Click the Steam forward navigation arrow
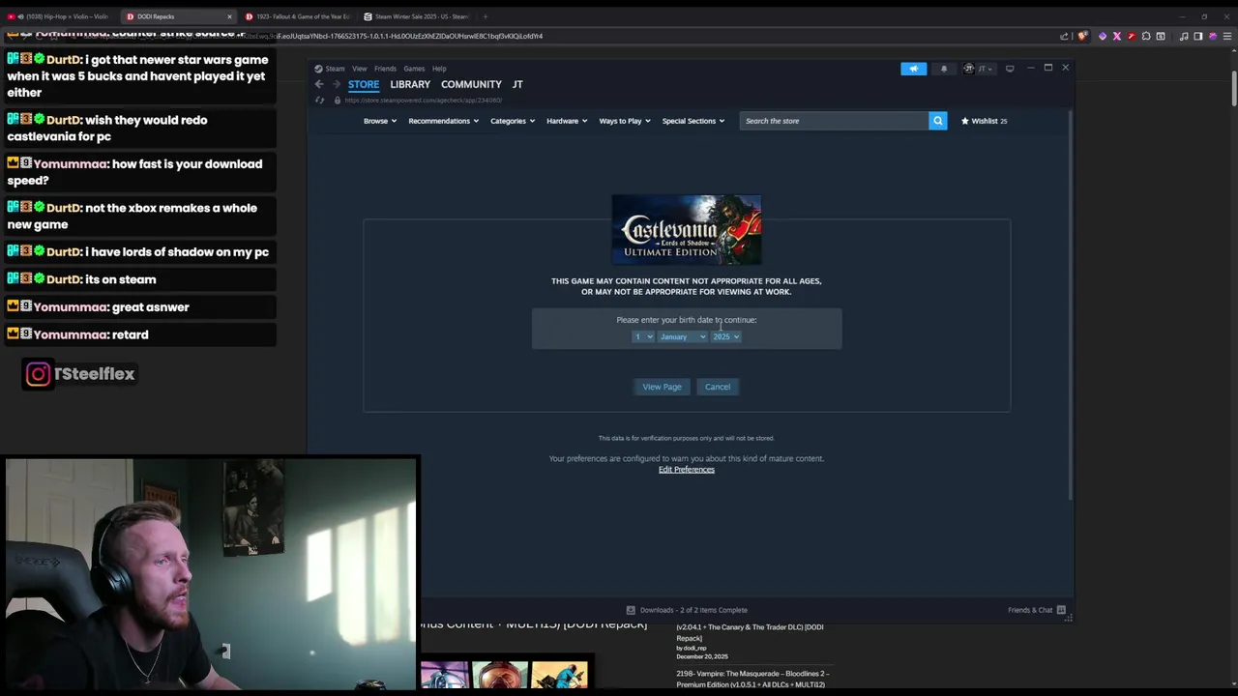The image size is (1238, 696). point(337,84)
